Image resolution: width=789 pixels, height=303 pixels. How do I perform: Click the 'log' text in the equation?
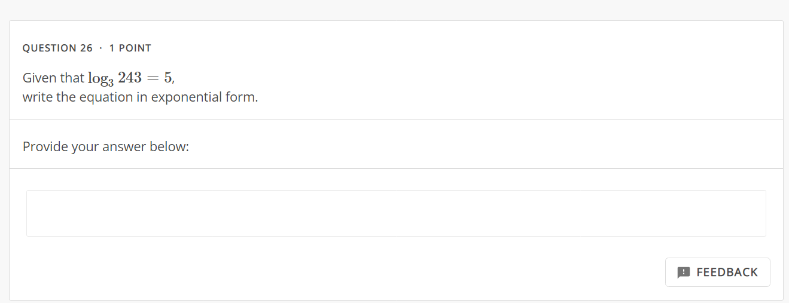point(97,78)
